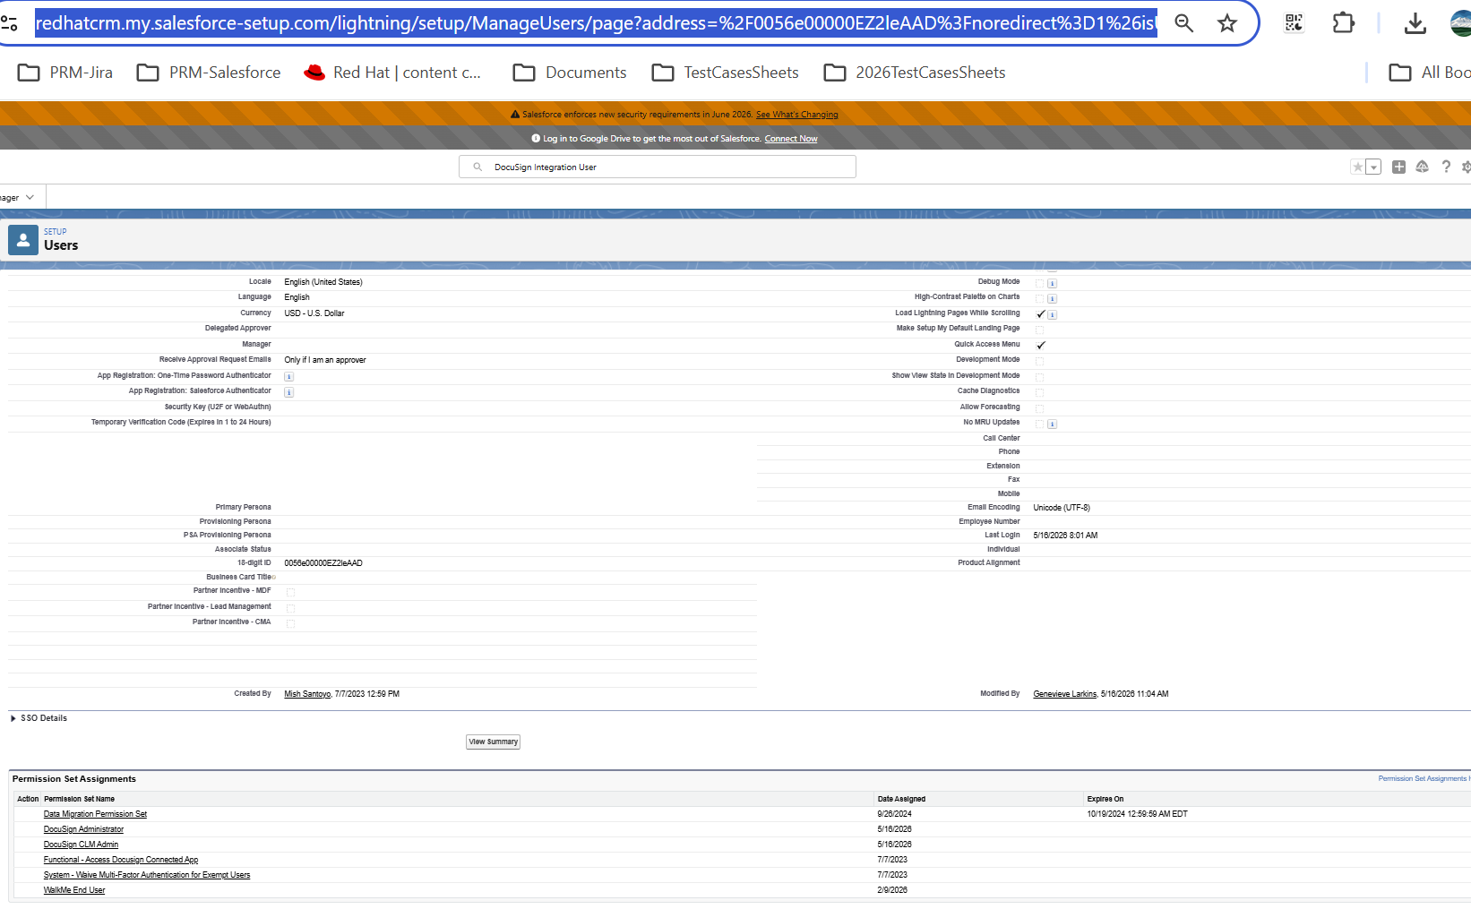Toggle Partner Incentive - Lead Management checkbox
This screenshot has width=1471, height=909.
pos(290,608)
